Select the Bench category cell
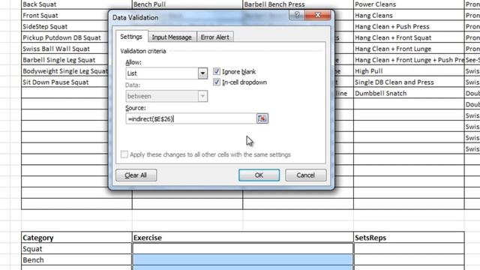Screen dimensions: 480x270 click(x=76, y=260)
